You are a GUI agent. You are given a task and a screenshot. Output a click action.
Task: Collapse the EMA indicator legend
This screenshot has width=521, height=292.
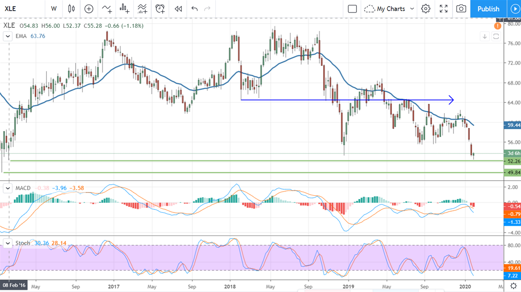7,36
